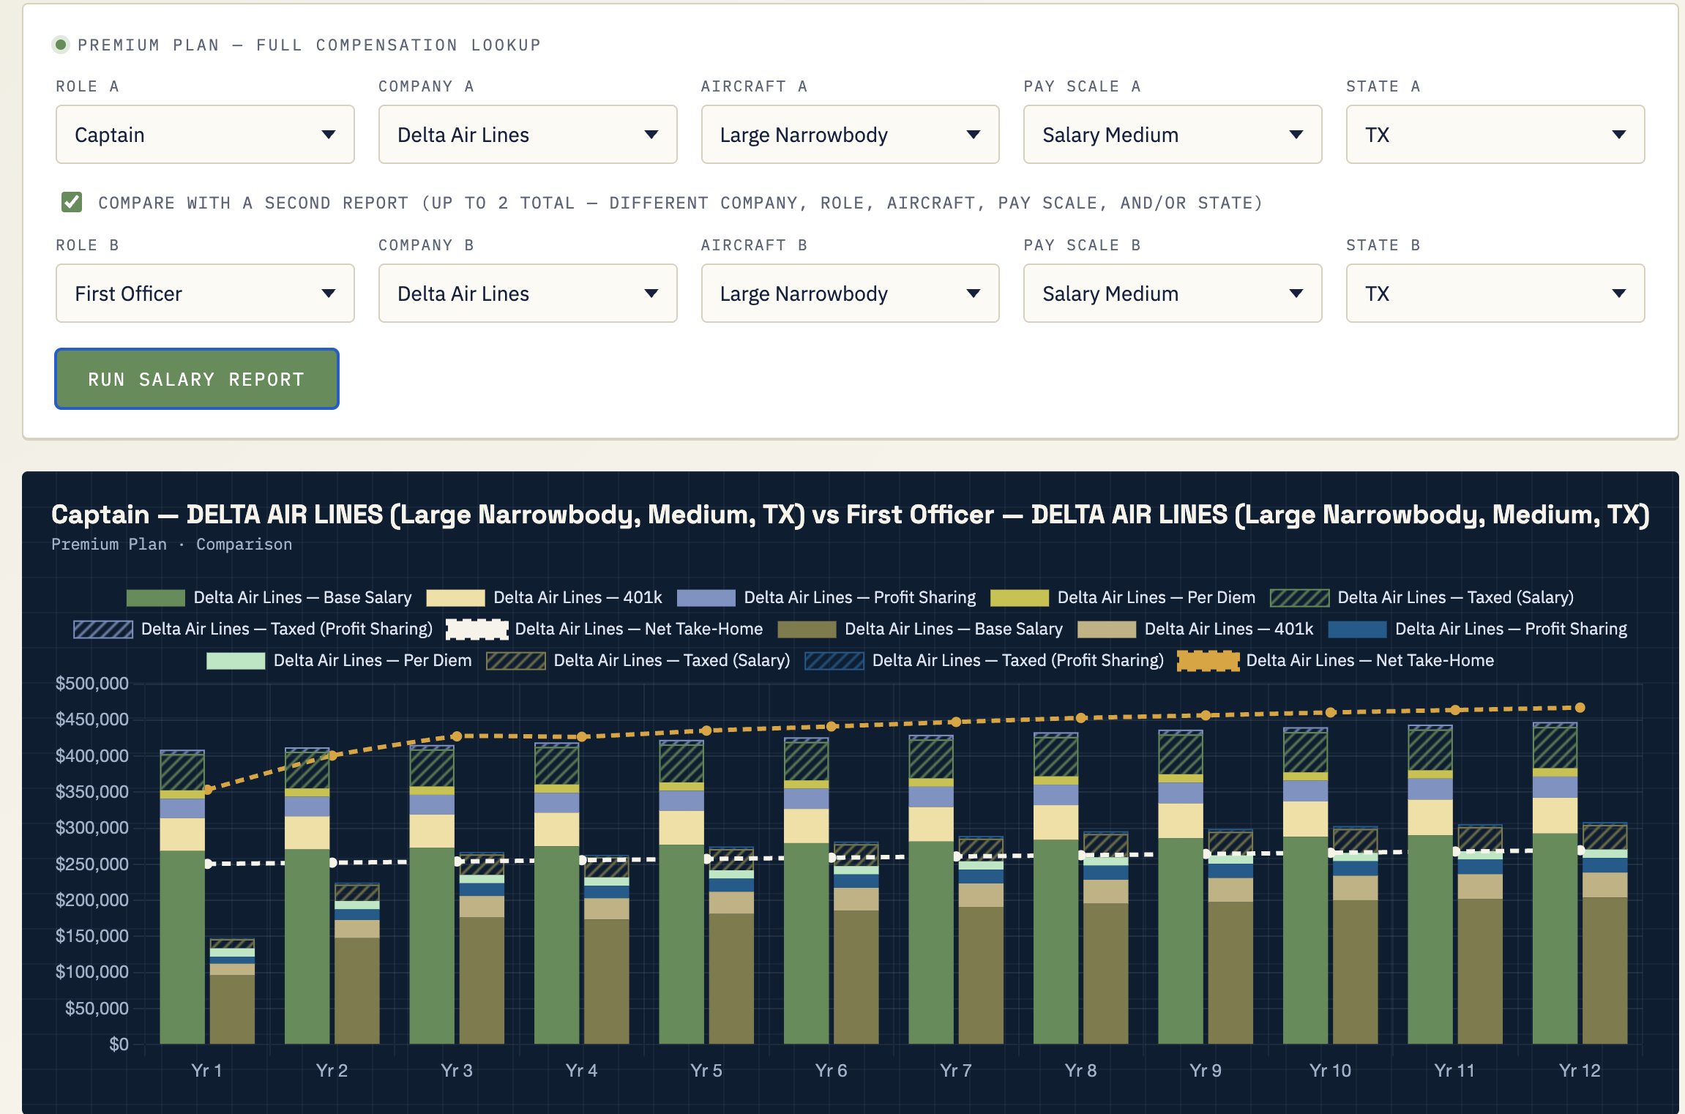Click the Run Salary Report button

point(197,379)
